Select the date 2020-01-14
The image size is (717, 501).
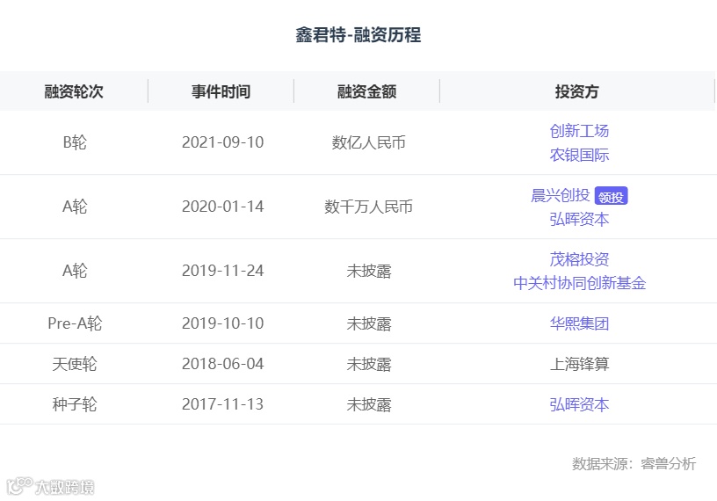222,207
